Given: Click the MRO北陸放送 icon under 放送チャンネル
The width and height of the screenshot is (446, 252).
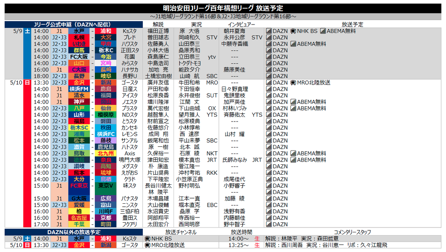Looking at the screenshot, I should click(x=148, y=245).
